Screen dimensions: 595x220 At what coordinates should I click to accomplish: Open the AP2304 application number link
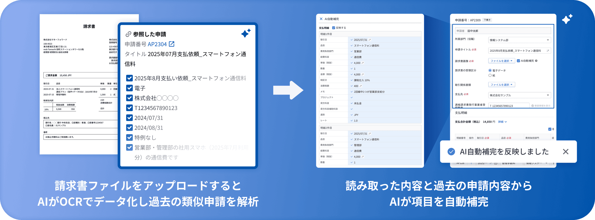point(157,44)
